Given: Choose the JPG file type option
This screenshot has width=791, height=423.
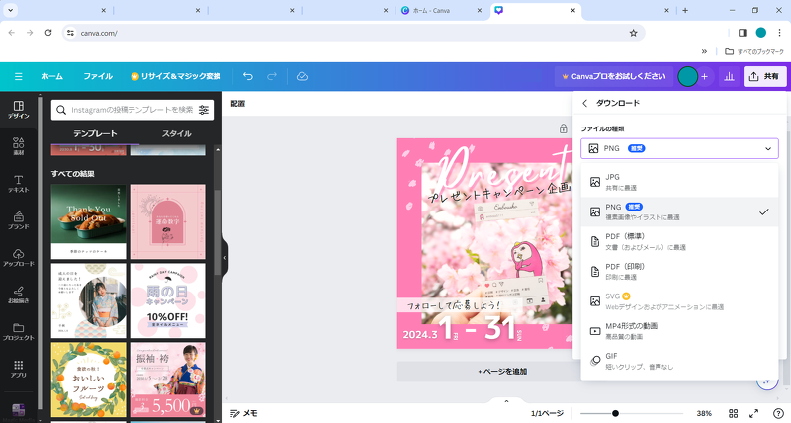Looking at the screenshot, I should coord(679,182).
